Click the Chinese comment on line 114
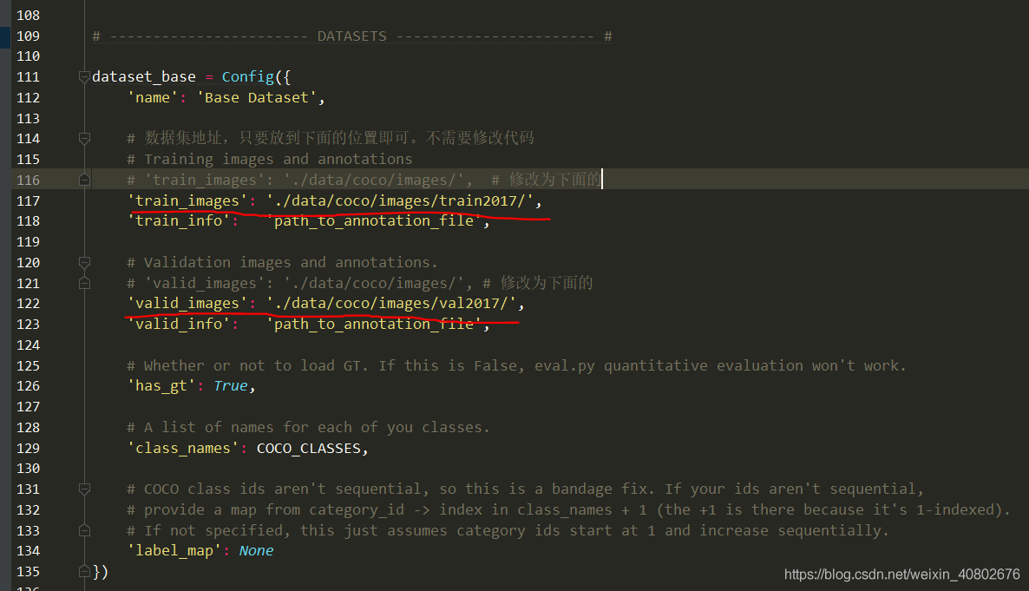The image size is (1029, 591). [330, 138]
